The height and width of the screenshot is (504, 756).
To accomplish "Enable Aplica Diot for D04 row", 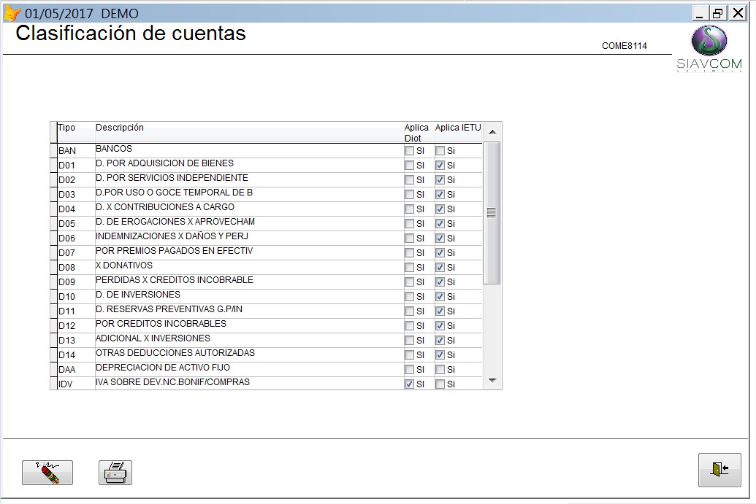I will pos(409,209).
